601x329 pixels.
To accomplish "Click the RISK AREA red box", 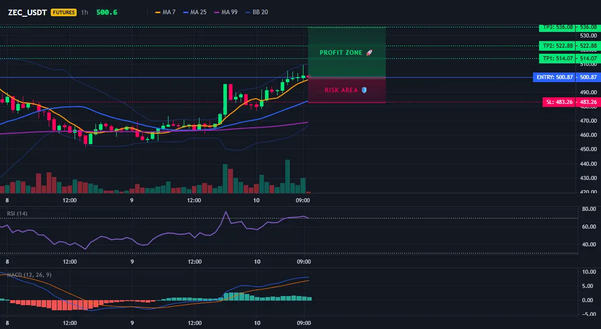I will [x=347, y=90].
